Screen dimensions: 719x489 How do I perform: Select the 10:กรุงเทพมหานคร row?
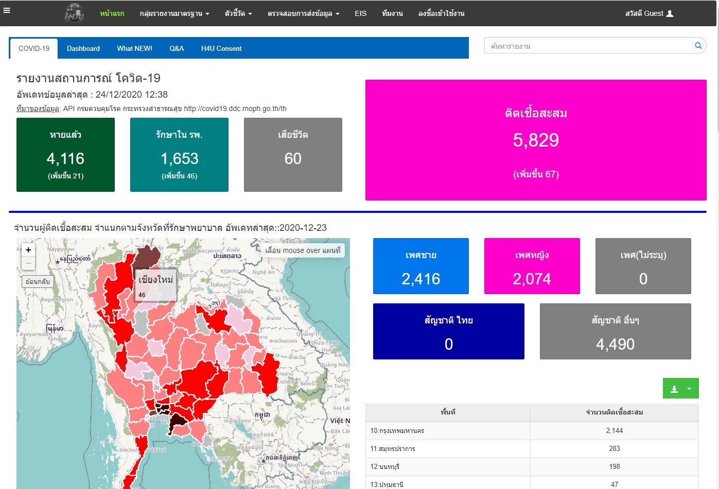[532, 431]
